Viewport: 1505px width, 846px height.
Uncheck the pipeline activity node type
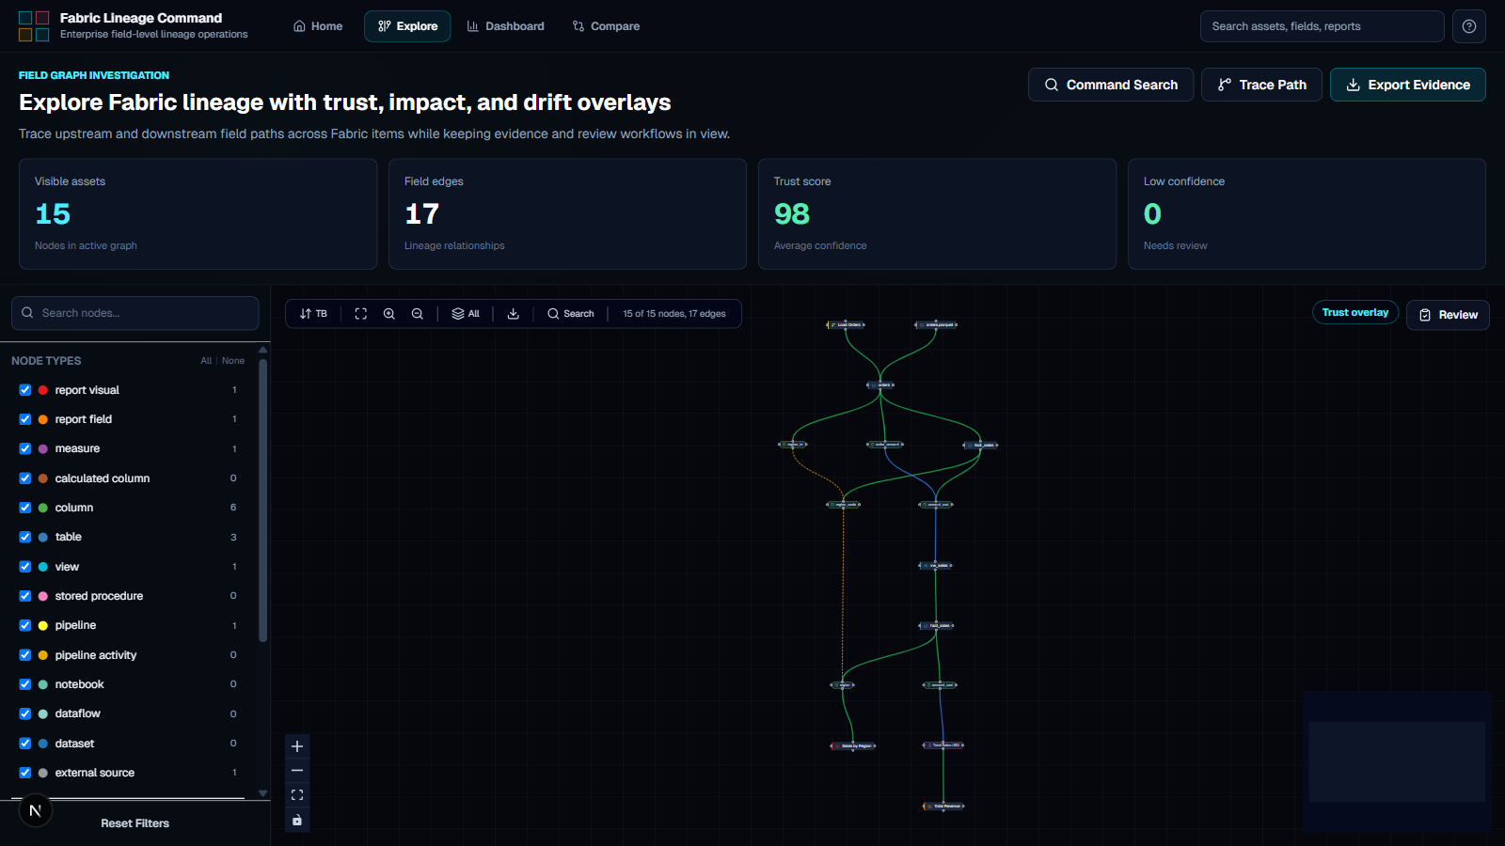(25, 655)
